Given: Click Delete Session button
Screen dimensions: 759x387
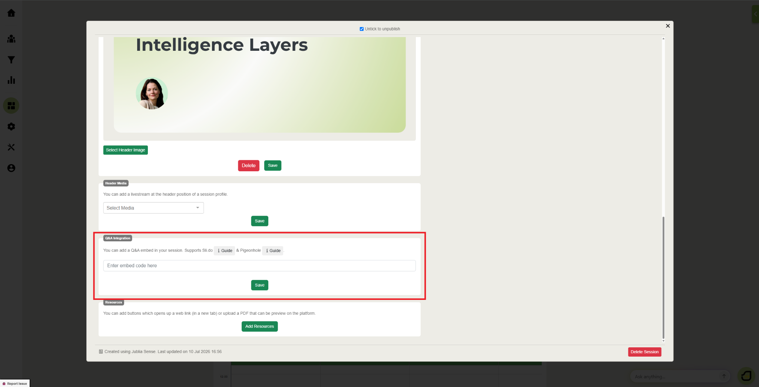Looking at the screenshot, I should [644, 352].
